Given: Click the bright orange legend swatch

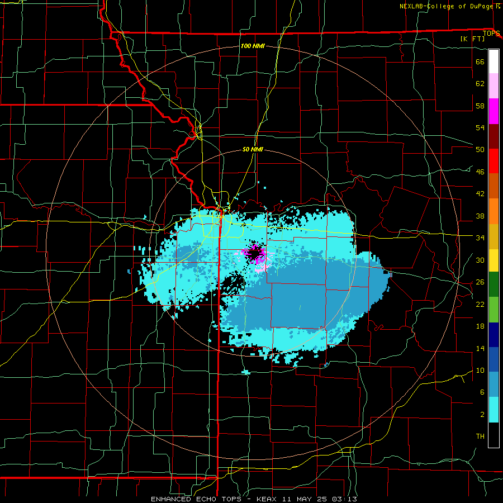Looking at the screenshot, I should click(493, 211).
